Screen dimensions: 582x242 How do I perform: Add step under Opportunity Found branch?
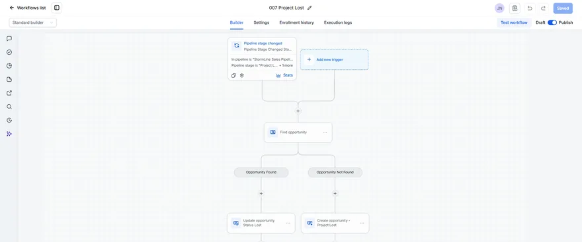(x=261, y=193)
